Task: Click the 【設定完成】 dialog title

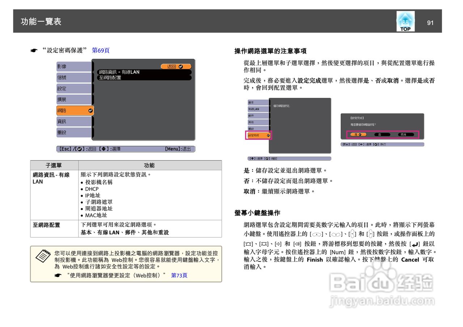Action: [x=357, y=118]
